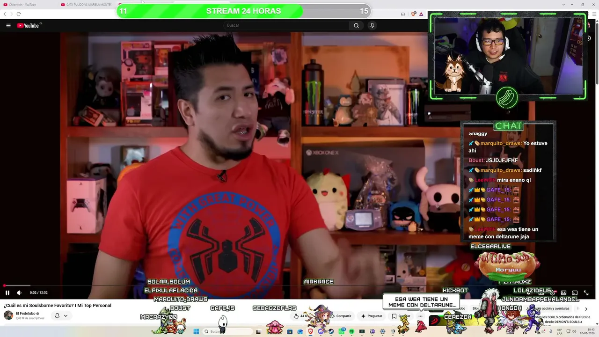Open the Windows Start menu
Screen dimensions: 599x337
(x=196, y=331)
